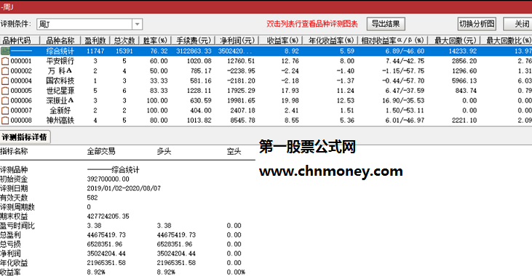Screen dimensions: 532x276
Task: Click the 综合统计 row icon
Action: tap(5, 51)
